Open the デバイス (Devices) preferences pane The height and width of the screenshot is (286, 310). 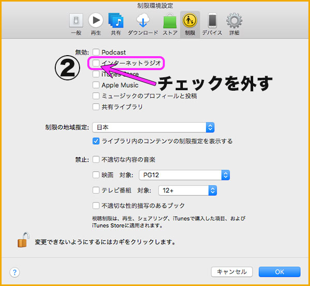(212, 24)
